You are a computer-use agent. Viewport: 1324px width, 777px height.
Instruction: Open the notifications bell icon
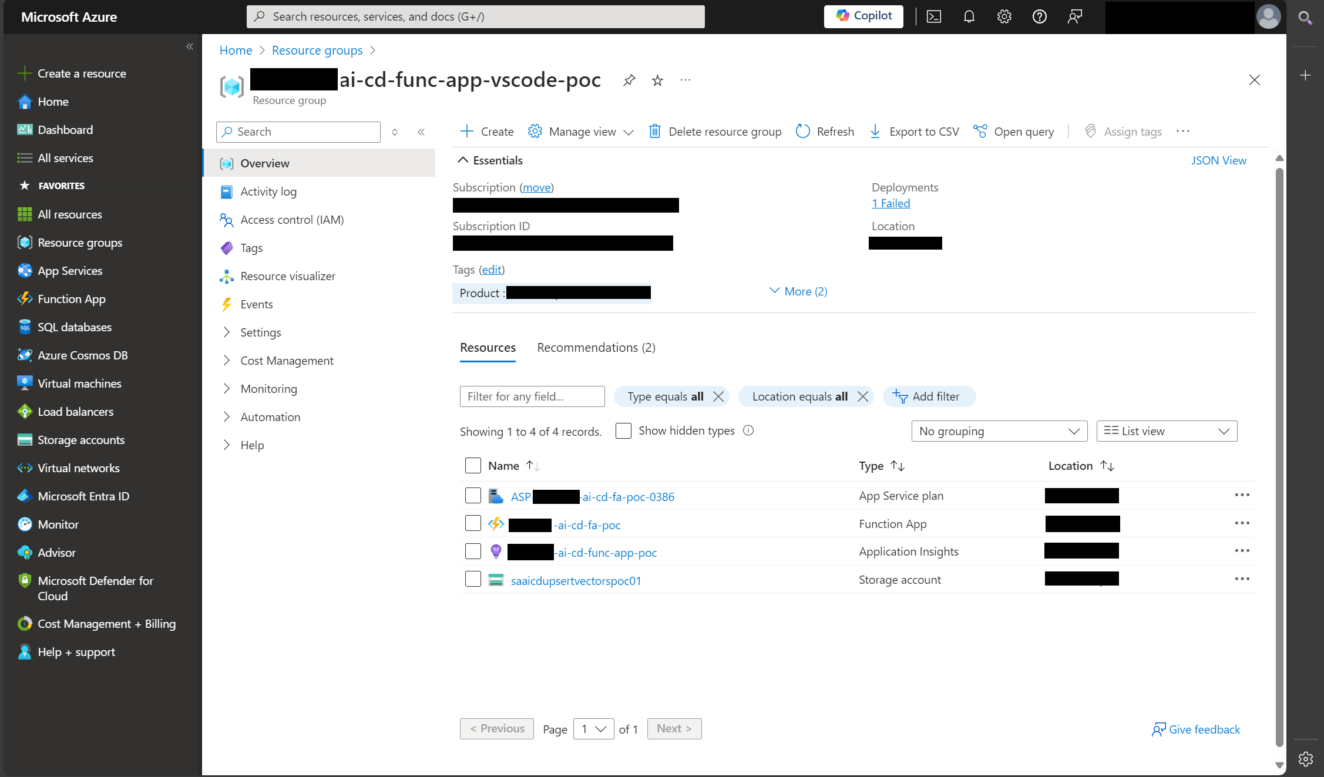pos(969,16)
